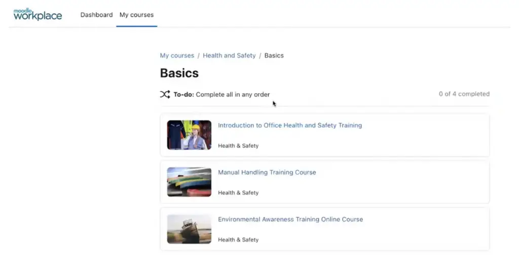
Task: Click the Basics breadcrumb item
Action: (274, 56)
